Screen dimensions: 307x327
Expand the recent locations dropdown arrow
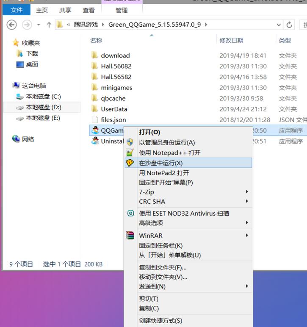[x=39, y=25]
